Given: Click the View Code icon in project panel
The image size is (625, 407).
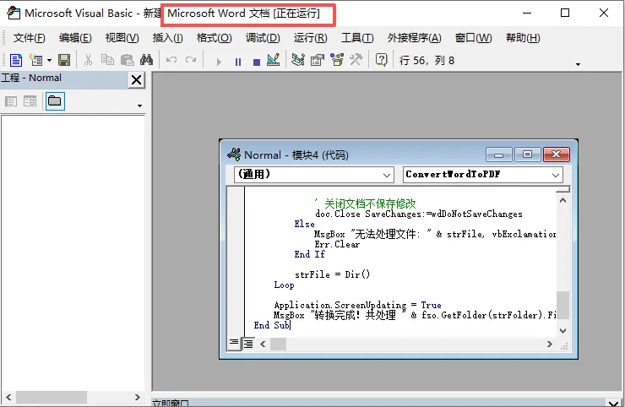Looking at the screenshot, I should [11, 101].
